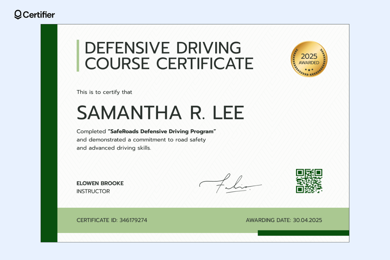
Task: Enable the bottom-right green corner block
Action: (304, 233)
